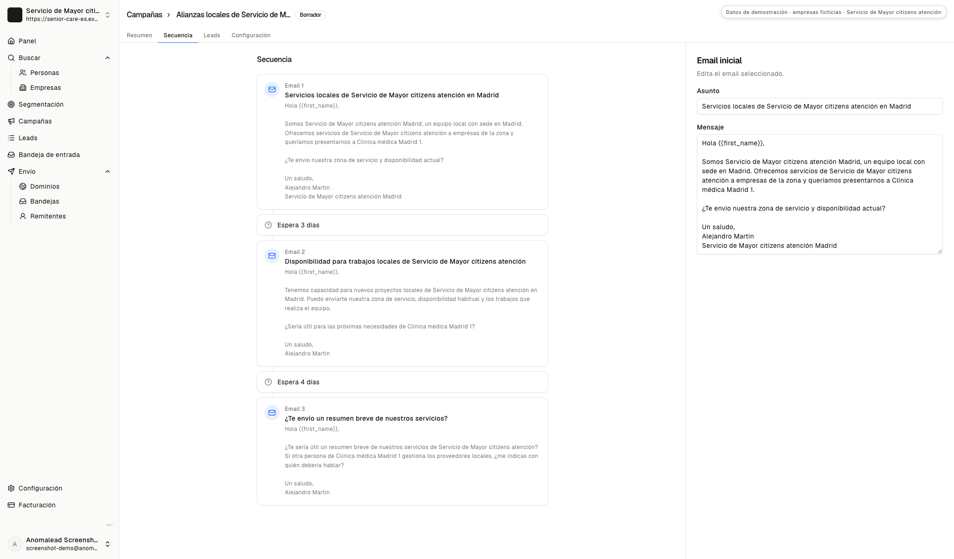Click the Configuración gear icon in sidebar
954x559 pixels.
point(11,488)
